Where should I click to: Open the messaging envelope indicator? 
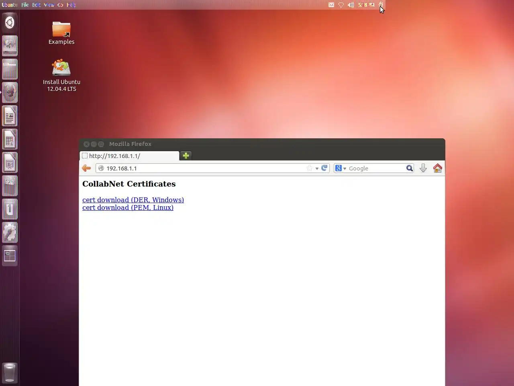pyautogui.click(x=331, y=5)
